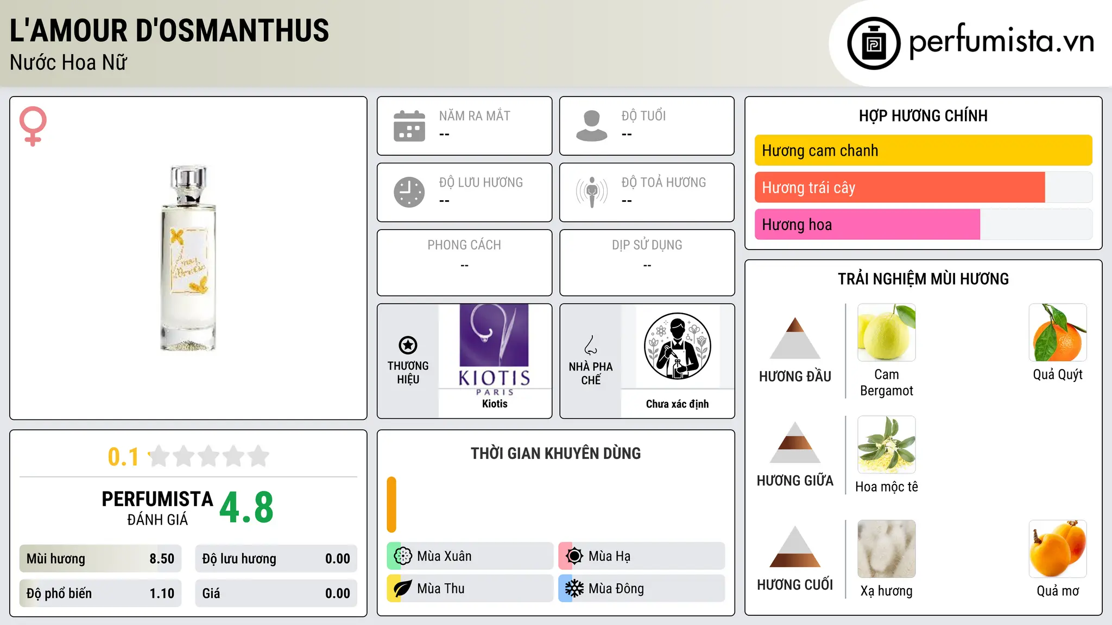The image size is (1112, 625).
Task: Click the sun icon for Mùa Hạ
Action: [574, 556]
